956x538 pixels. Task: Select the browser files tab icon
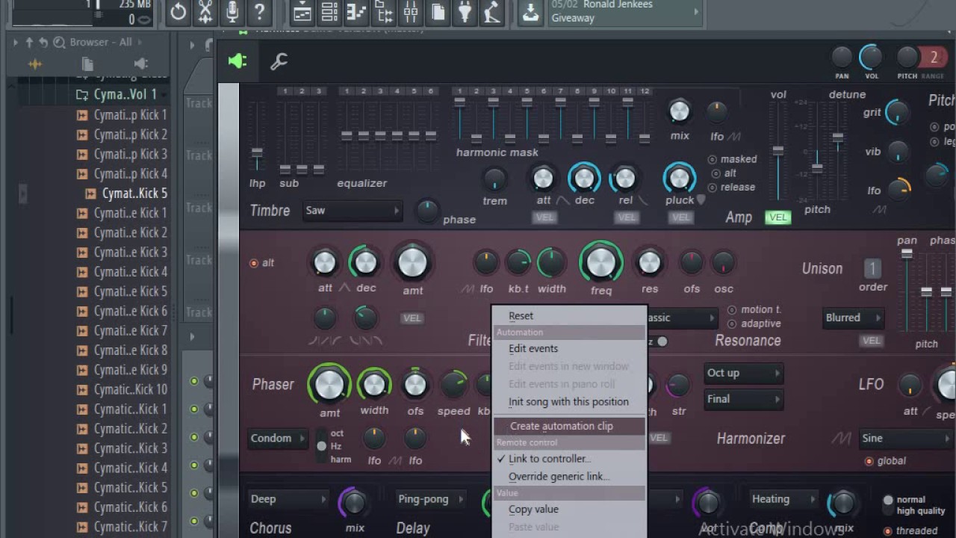coord(87,64)
